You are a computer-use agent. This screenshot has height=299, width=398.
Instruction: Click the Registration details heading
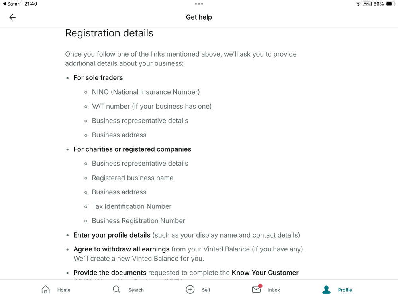(109, 33)
